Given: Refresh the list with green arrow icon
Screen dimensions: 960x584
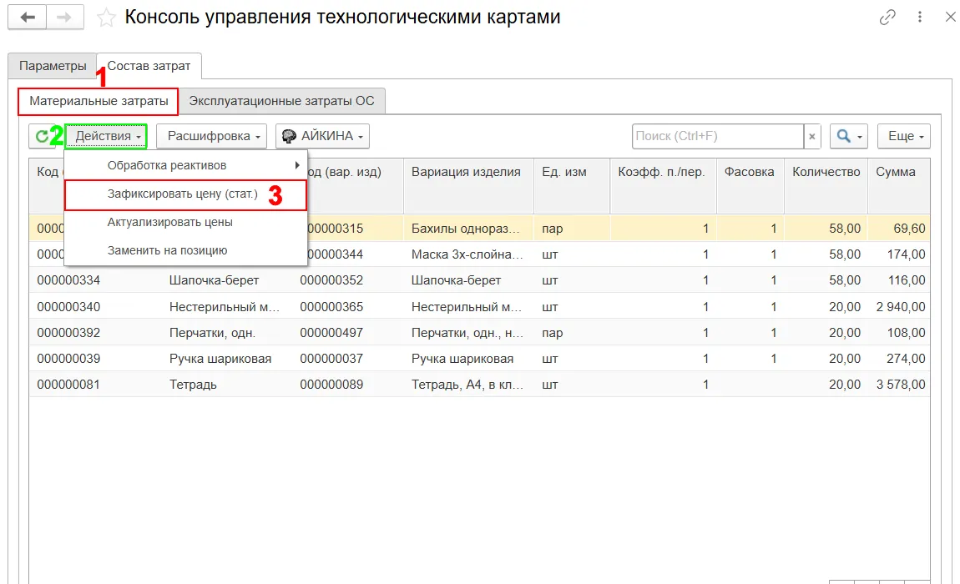Looking at the screenshot, I should [x=42, y=136].
